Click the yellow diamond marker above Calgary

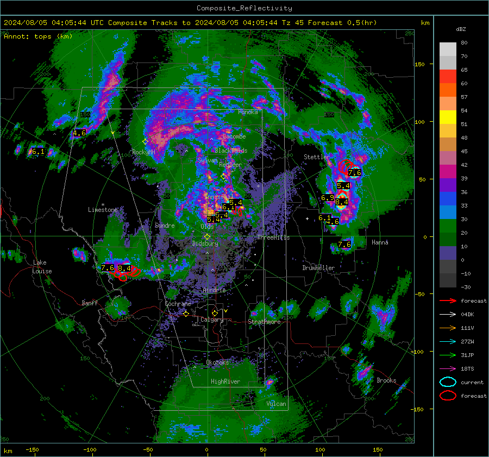215,313
